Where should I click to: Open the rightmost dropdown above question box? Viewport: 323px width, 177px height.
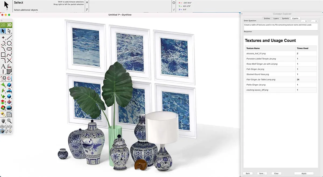[x=314, y=21]
